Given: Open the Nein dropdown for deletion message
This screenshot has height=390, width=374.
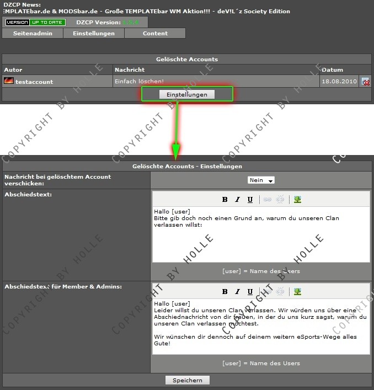Looking at the screenshot, I should pyautogui.click(x=261, y=180).
